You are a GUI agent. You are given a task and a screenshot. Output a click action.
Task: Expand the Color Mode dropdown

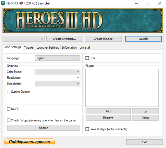(57, 72)
